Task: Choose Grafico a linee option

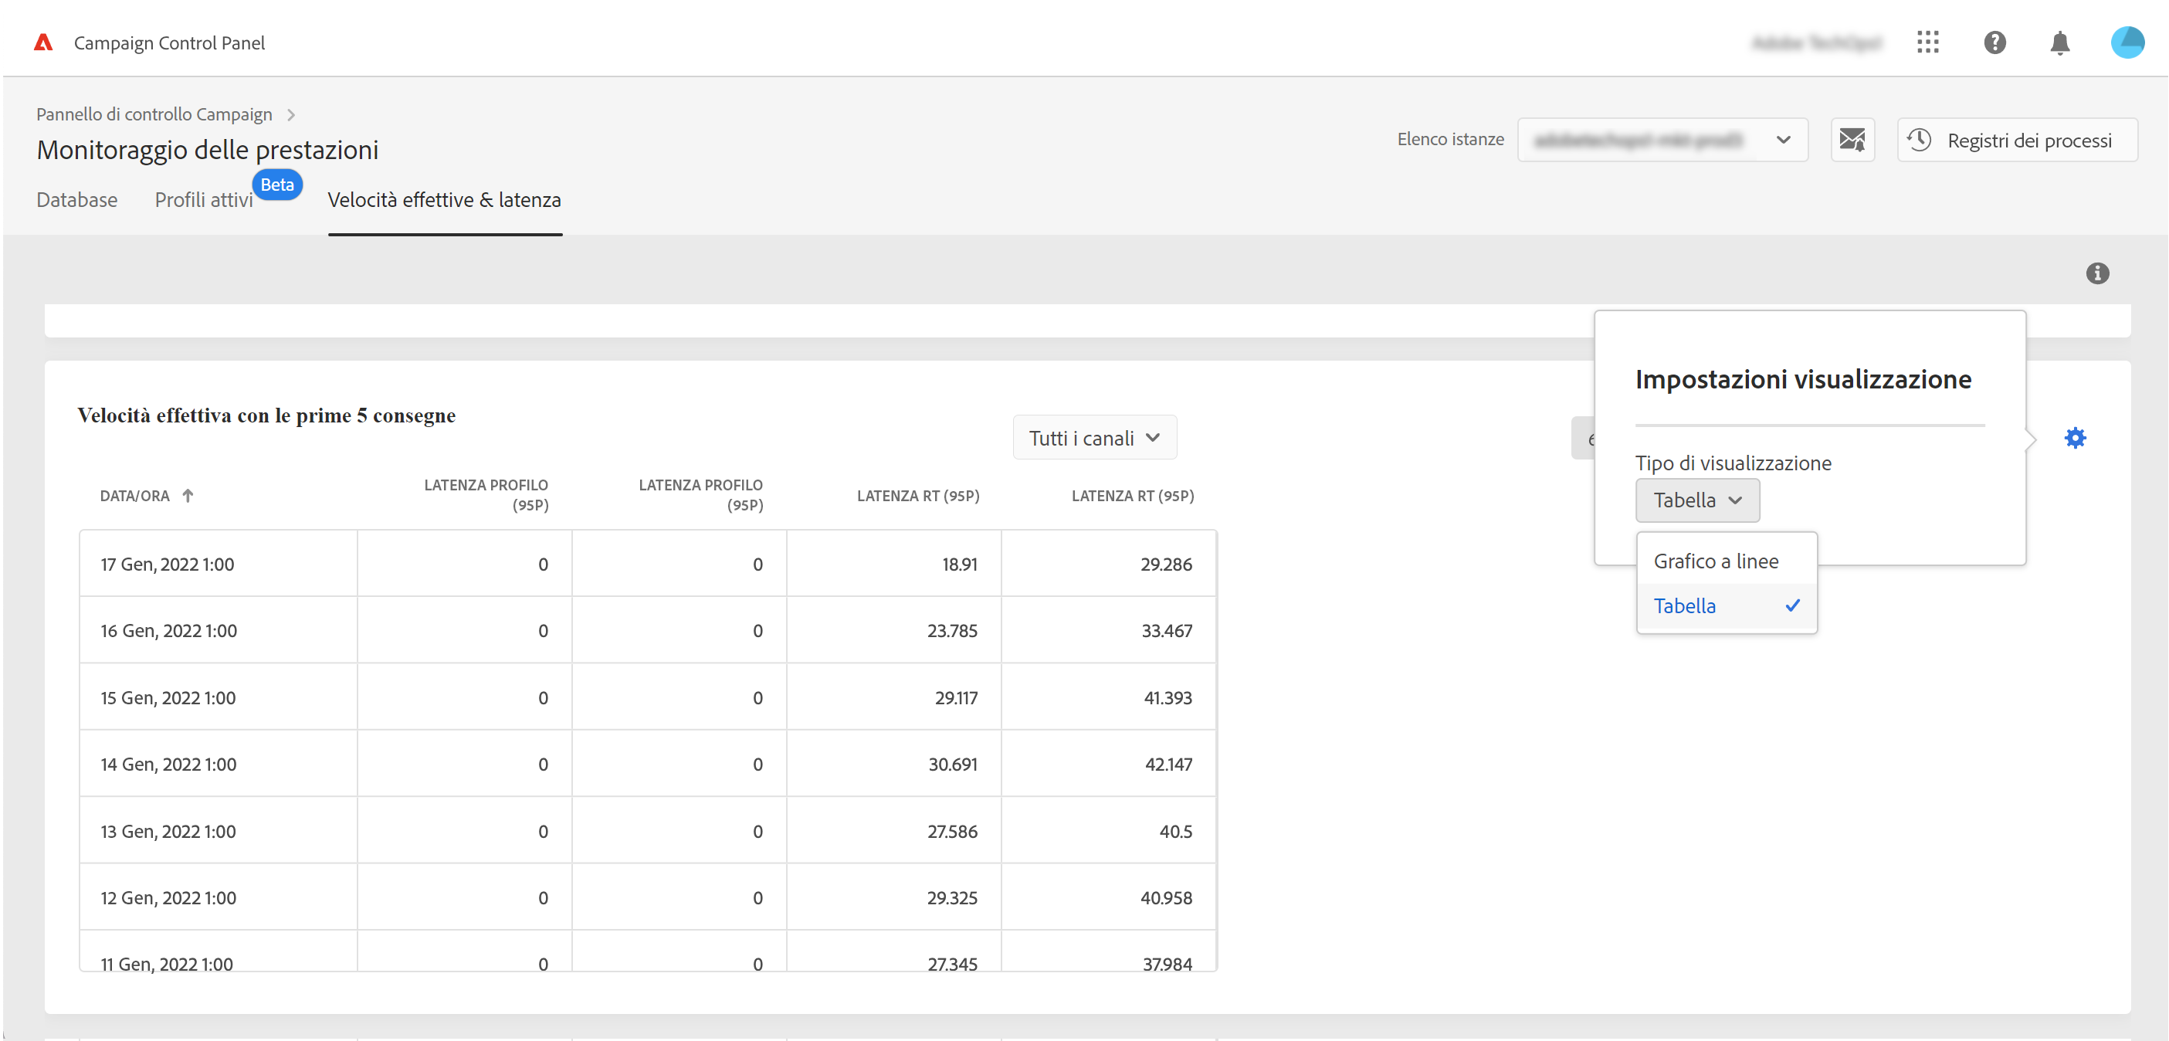Action: (1716, 561)
